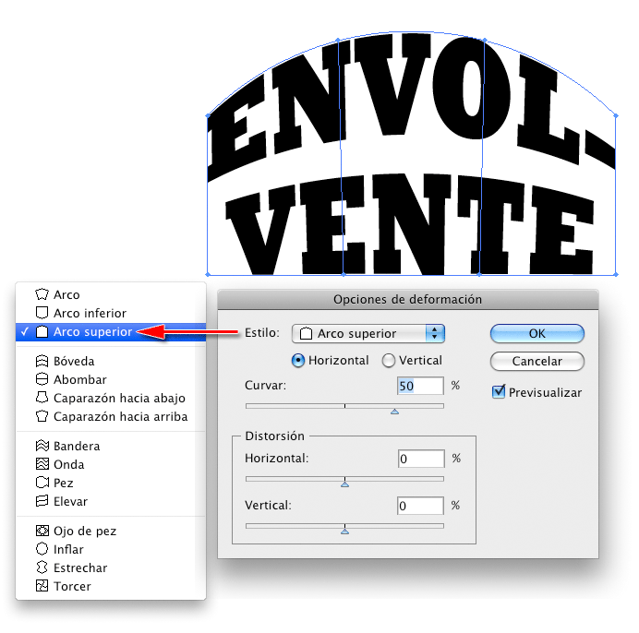The image size is (639, 633).
Task: Click the Estrechar warp shape icon
Action: (42, 567)
